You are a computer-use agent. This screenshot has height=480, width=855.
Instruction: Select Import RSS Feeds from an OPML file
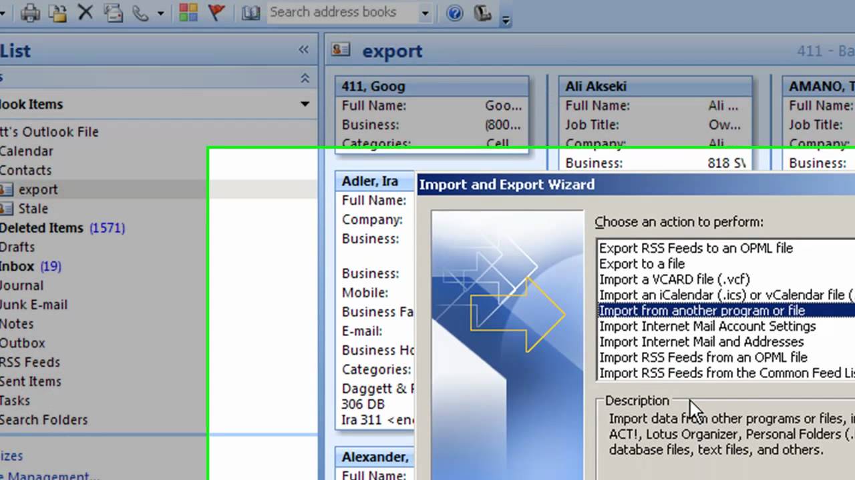pyautogui.click(x=703, y=357)
